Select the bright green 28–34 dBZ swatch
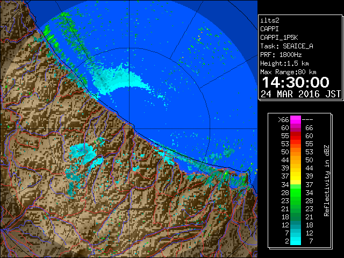 [x=296, y=192]
